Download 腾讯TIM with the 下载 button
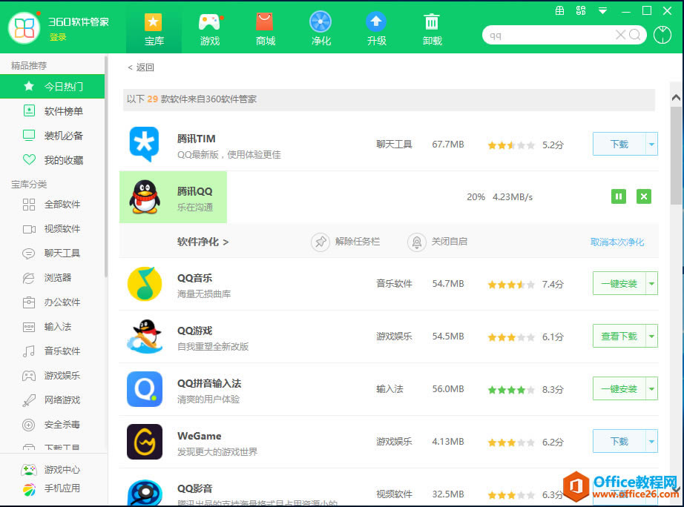Screen dimensions: 684x507 [x=619, y=144]
